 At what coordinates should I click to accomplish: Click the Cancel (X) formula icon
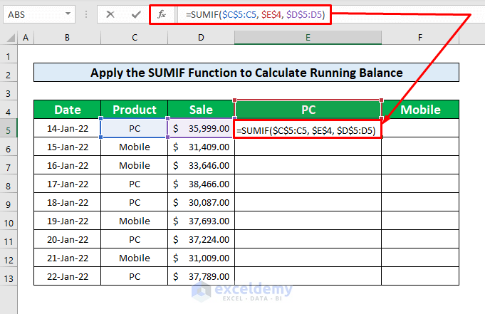pos(110,14)
